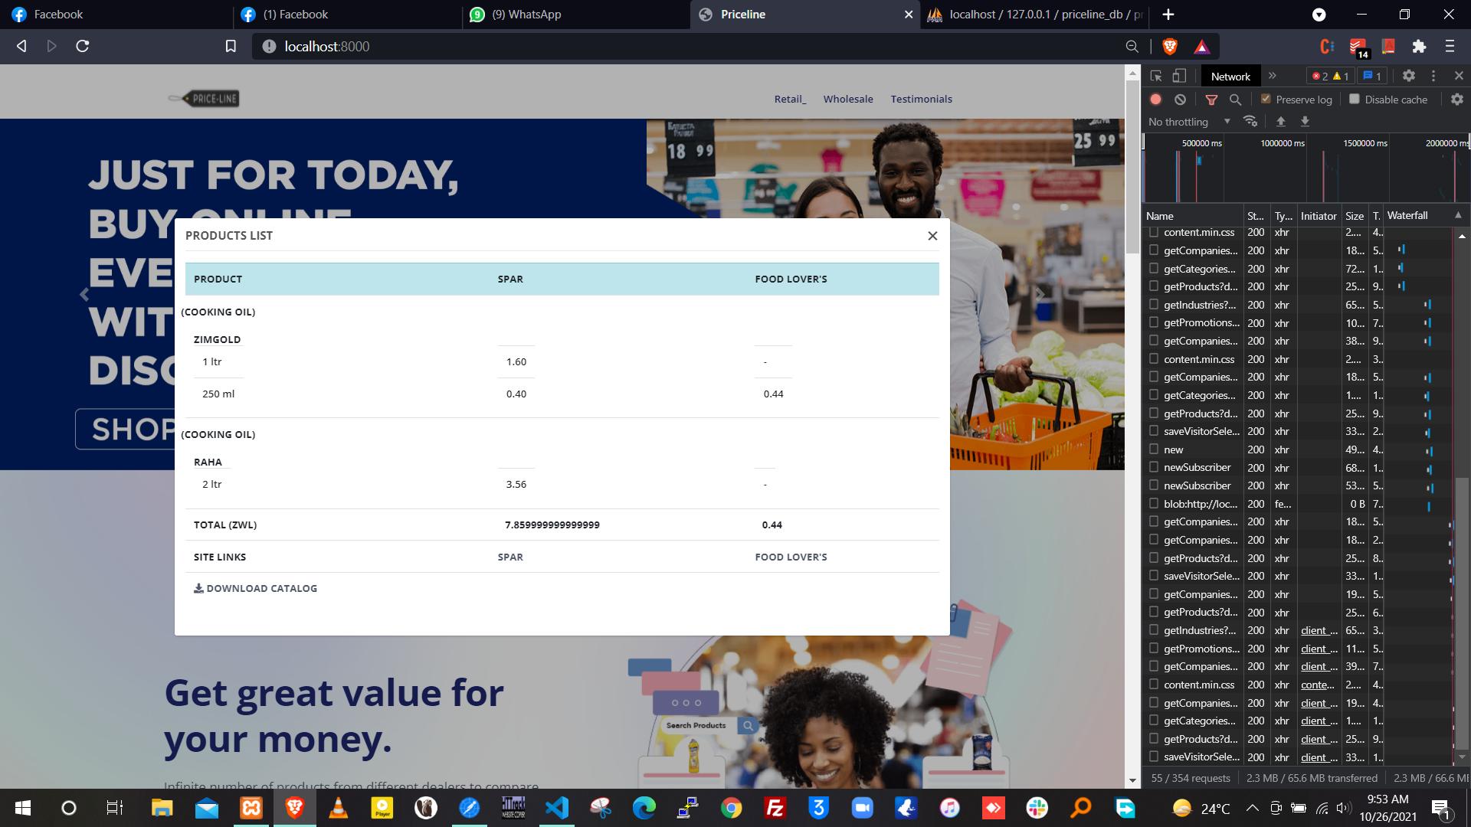Switch to the WhatsApp browser tab

pyautogui.click(x=576, y=15)
